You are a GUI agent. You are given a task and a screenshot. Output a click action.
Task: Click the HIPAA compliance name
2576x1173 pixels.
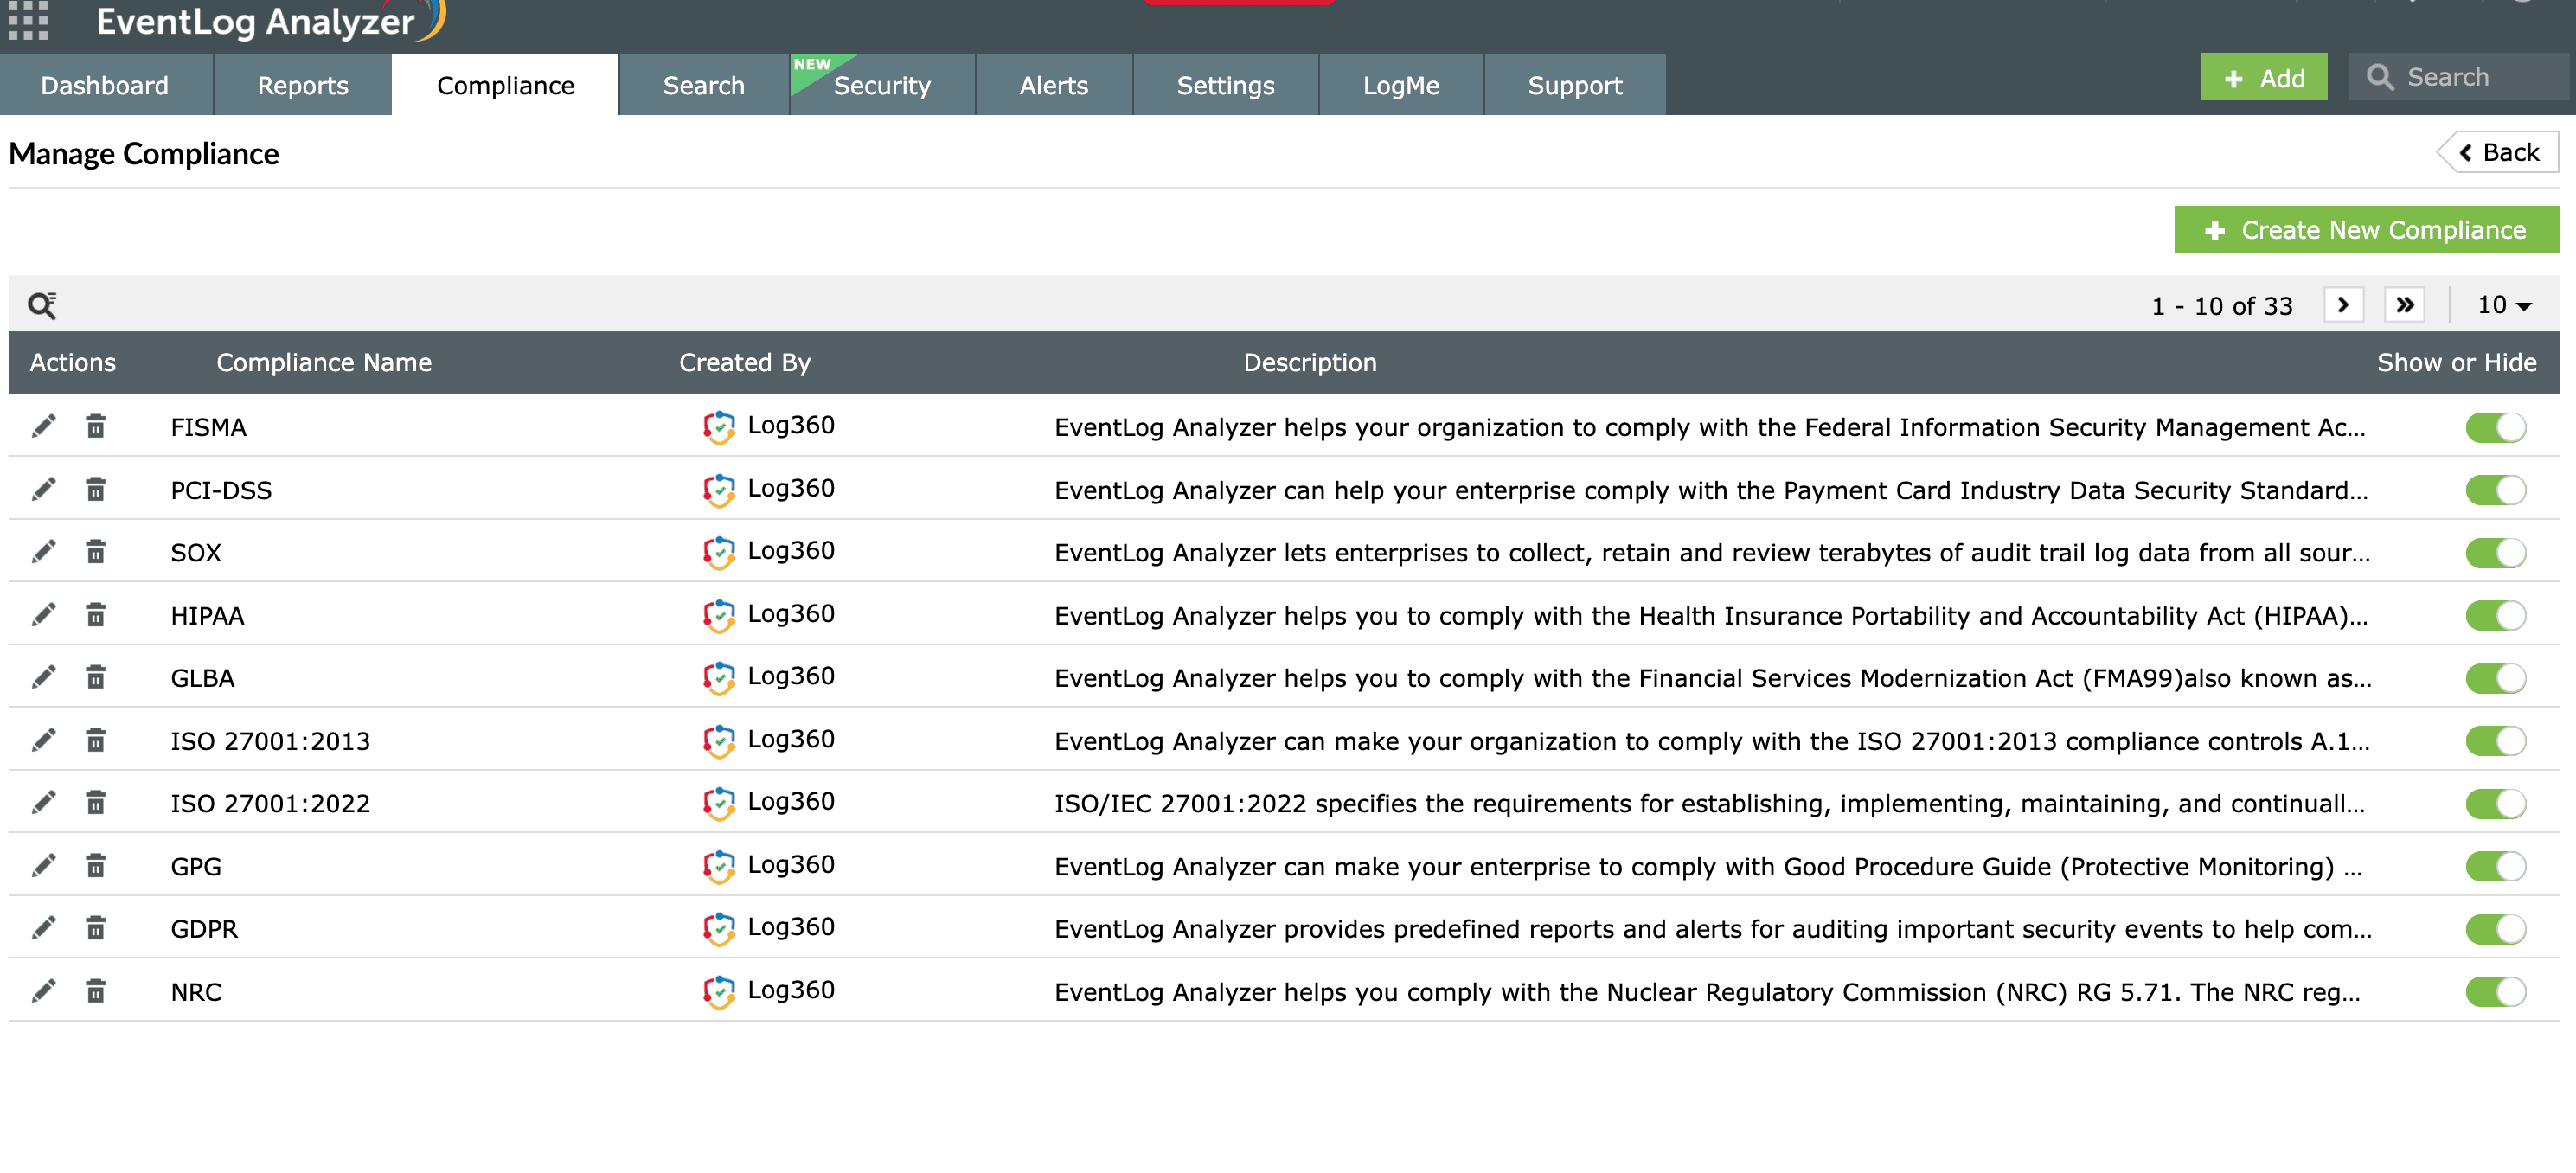(x=207, y=615)
